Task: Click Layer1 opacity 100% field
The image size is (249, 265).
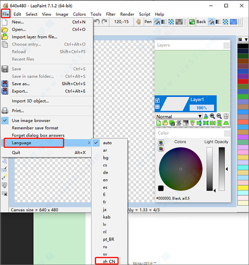Action: (202, 108)
